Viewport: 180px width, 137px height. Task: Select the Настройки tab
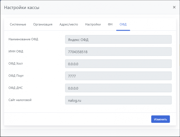[x=93, y=24]
